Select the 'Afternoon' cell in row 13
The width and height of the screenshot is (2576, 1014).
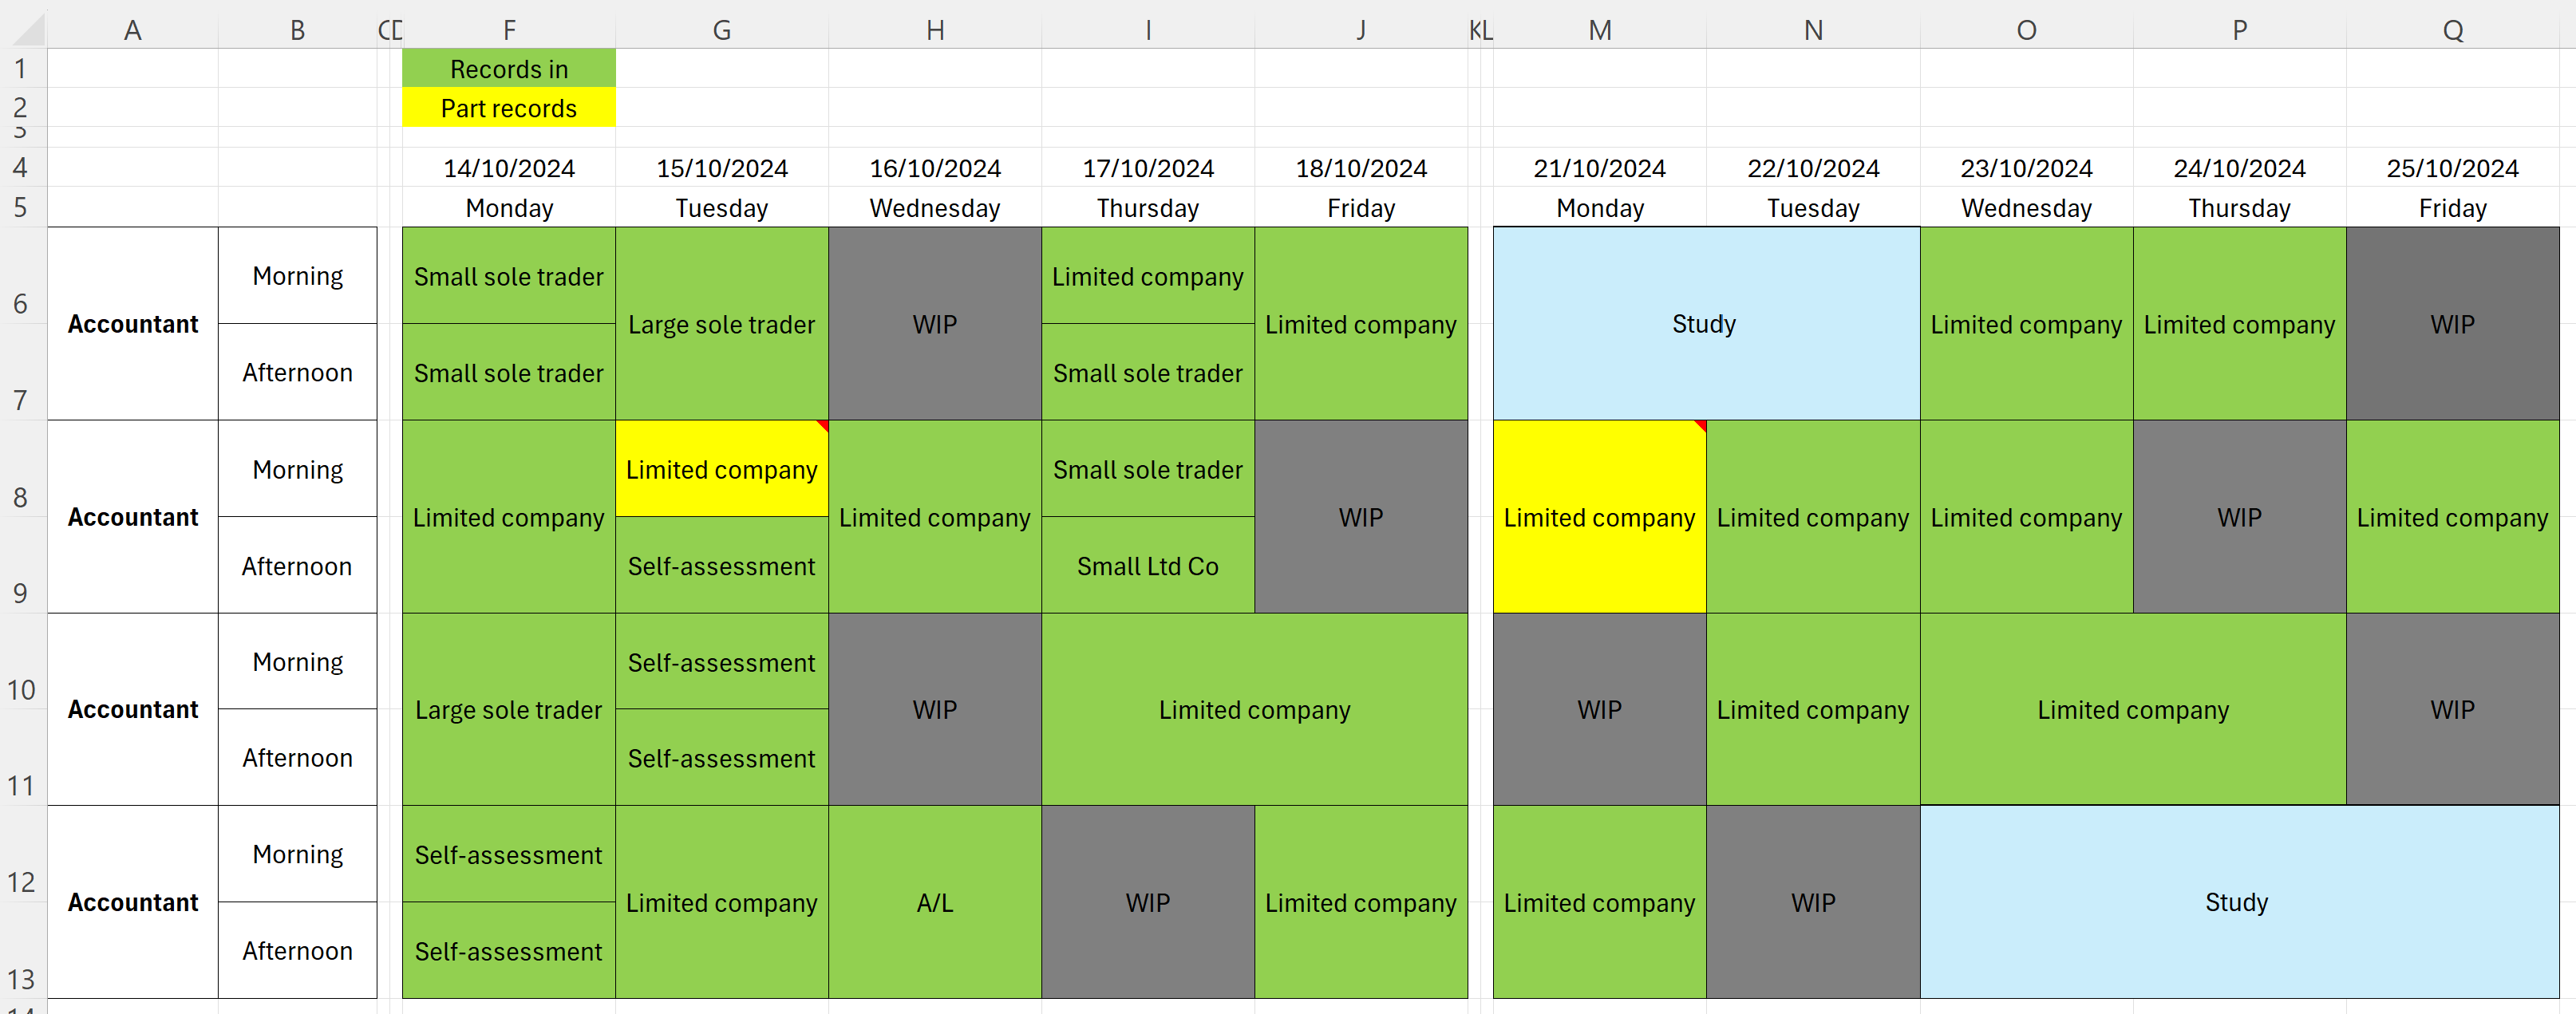(297, 950)
